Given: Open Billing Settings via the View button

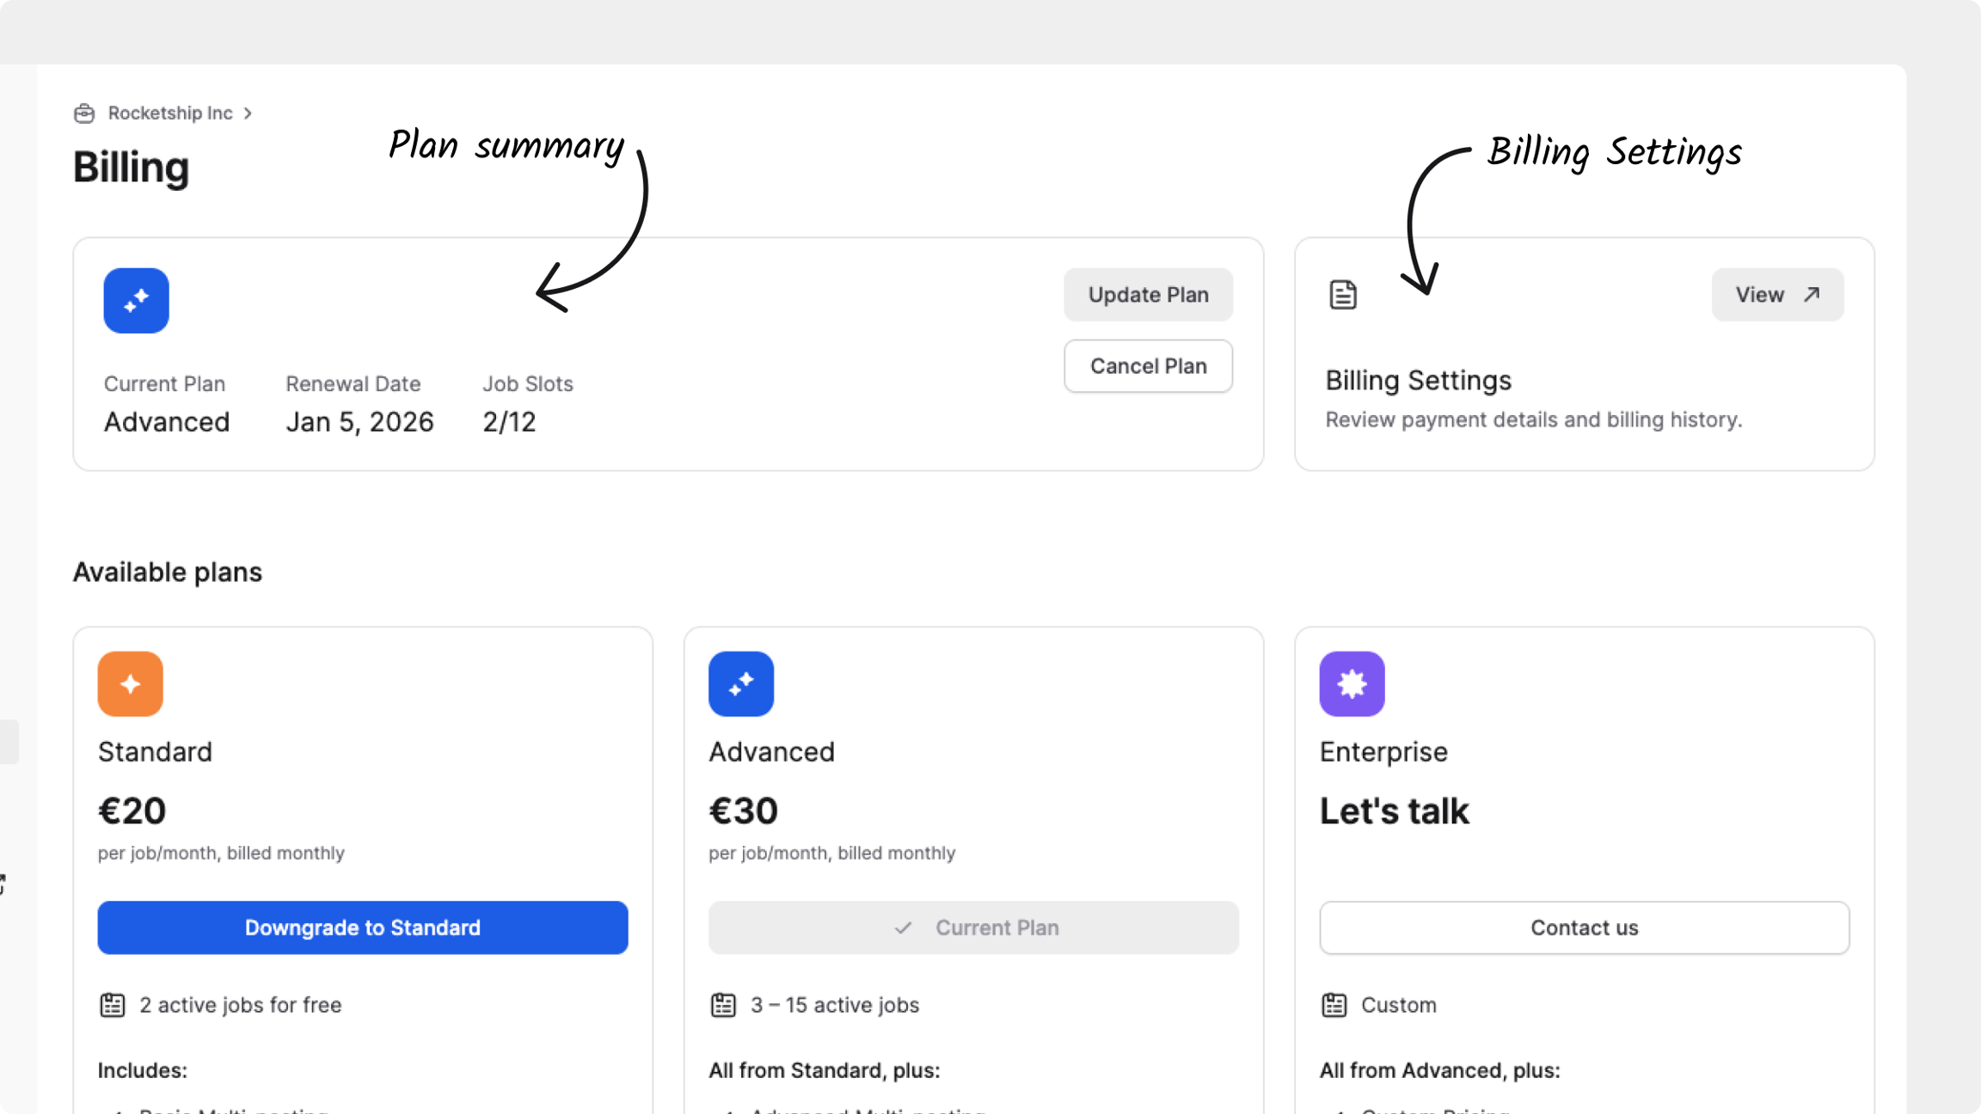Looking at the screenshot, I should (1777, 295).
